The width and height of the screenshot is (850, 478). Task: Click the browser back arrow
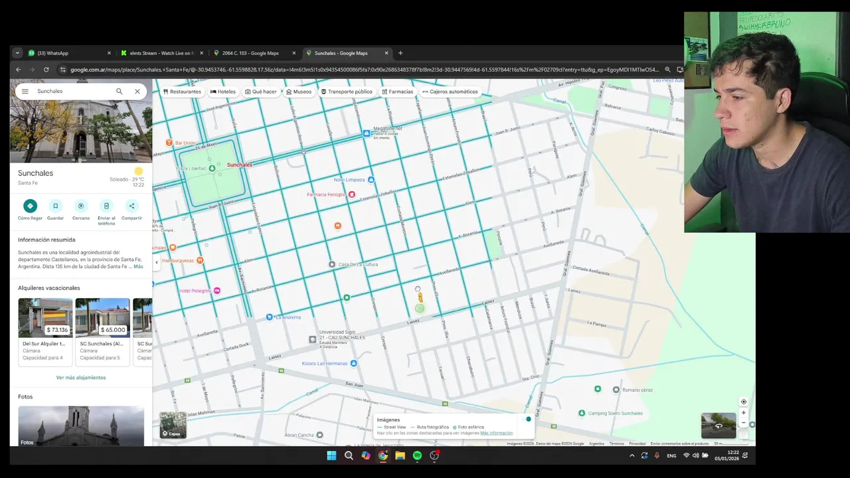[x=19, y=69]
